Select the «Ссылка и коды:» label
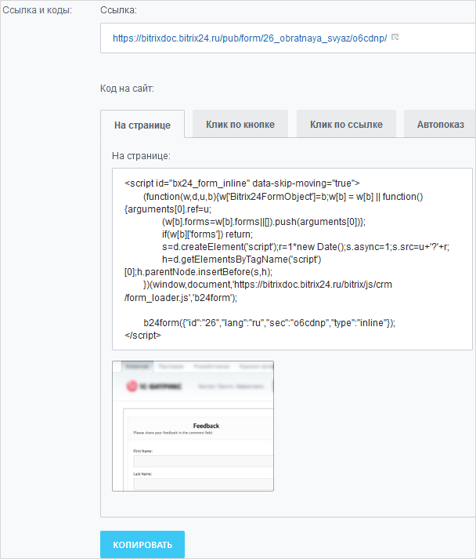Viewport: 476px width, 559px height. point(38,10)
